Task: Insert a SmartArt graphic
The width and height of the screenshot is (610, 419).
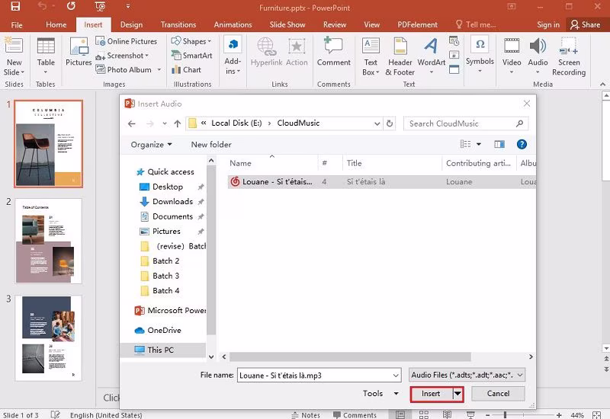Action: (192, 56)
